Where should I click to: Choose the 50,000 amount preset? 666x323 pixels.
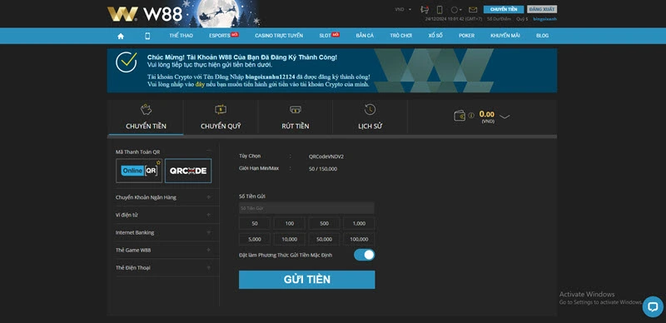click(324, 239)
